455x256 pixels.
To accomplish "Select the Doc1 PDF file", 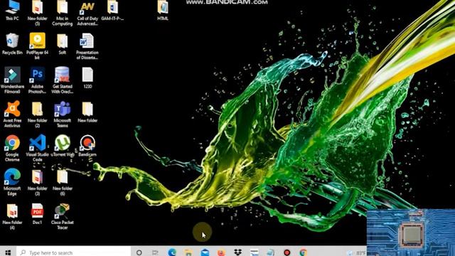I will (37, 213).
